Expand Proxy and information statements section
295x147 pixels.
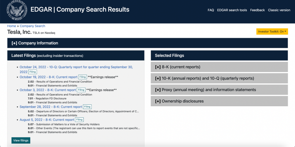(219, 90)
